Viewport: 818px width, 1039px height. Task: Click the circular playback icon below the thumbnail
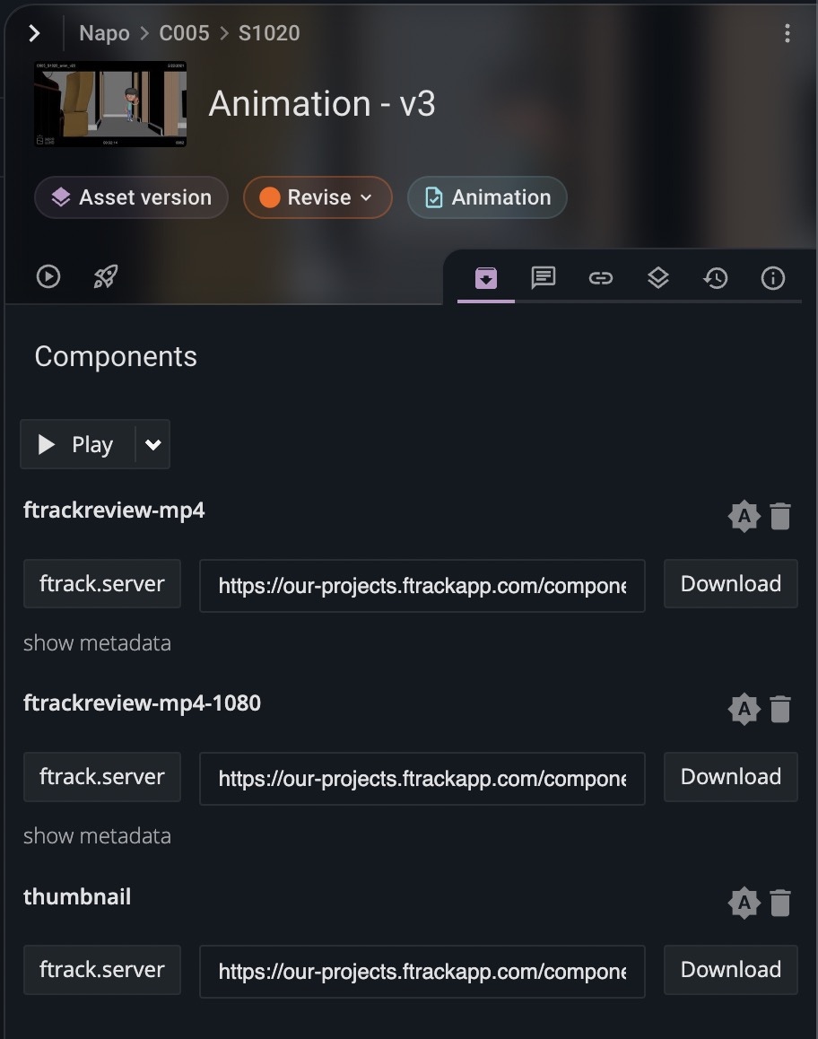coord(48,276)
